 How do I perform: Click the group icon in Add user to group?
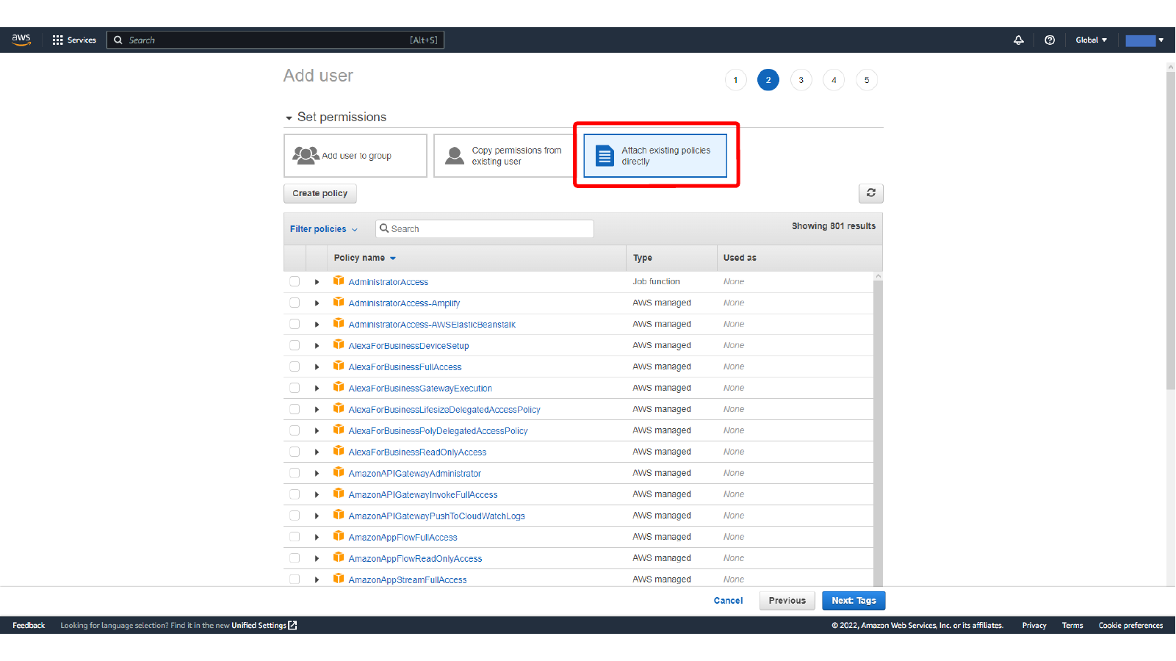click(306, 155)
